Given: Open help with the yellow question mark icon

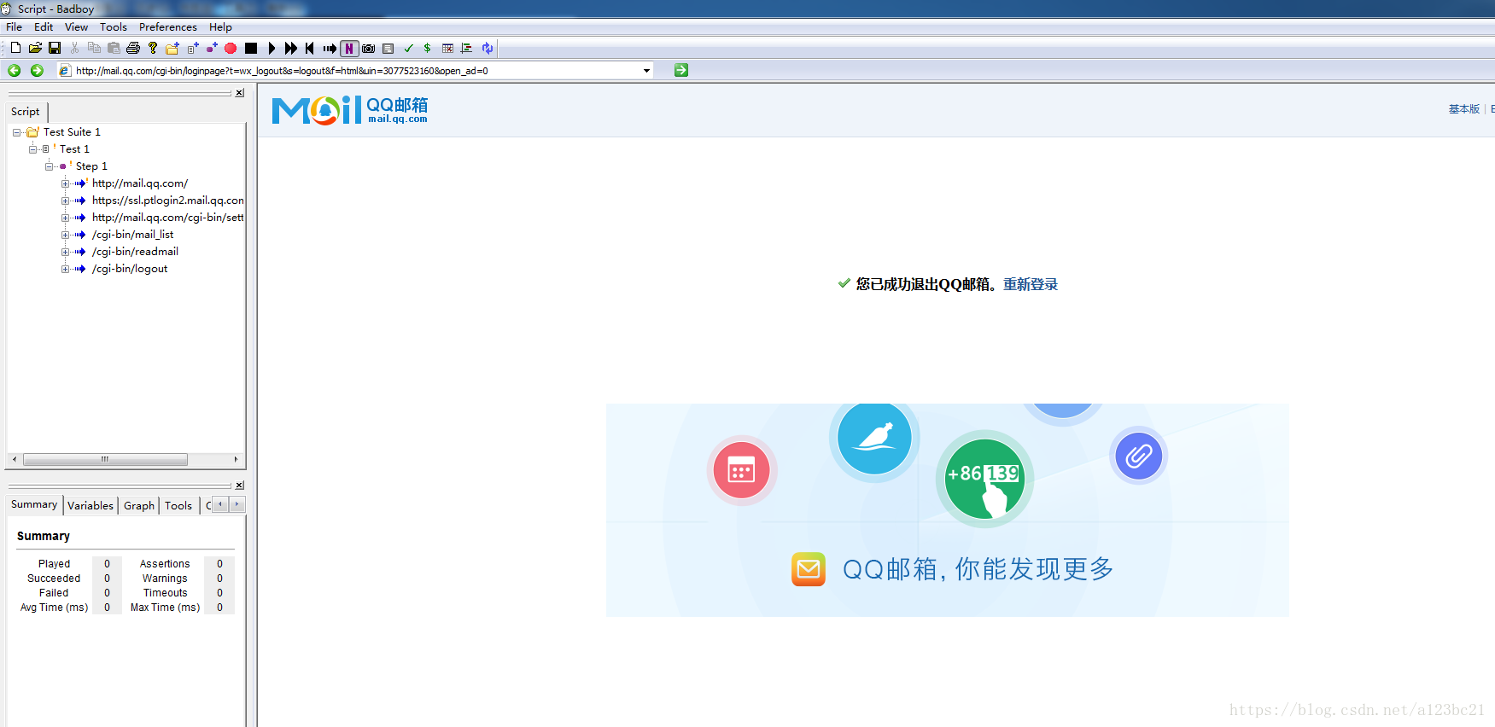Looking at the screenshot, I should [x=153, y=48].
